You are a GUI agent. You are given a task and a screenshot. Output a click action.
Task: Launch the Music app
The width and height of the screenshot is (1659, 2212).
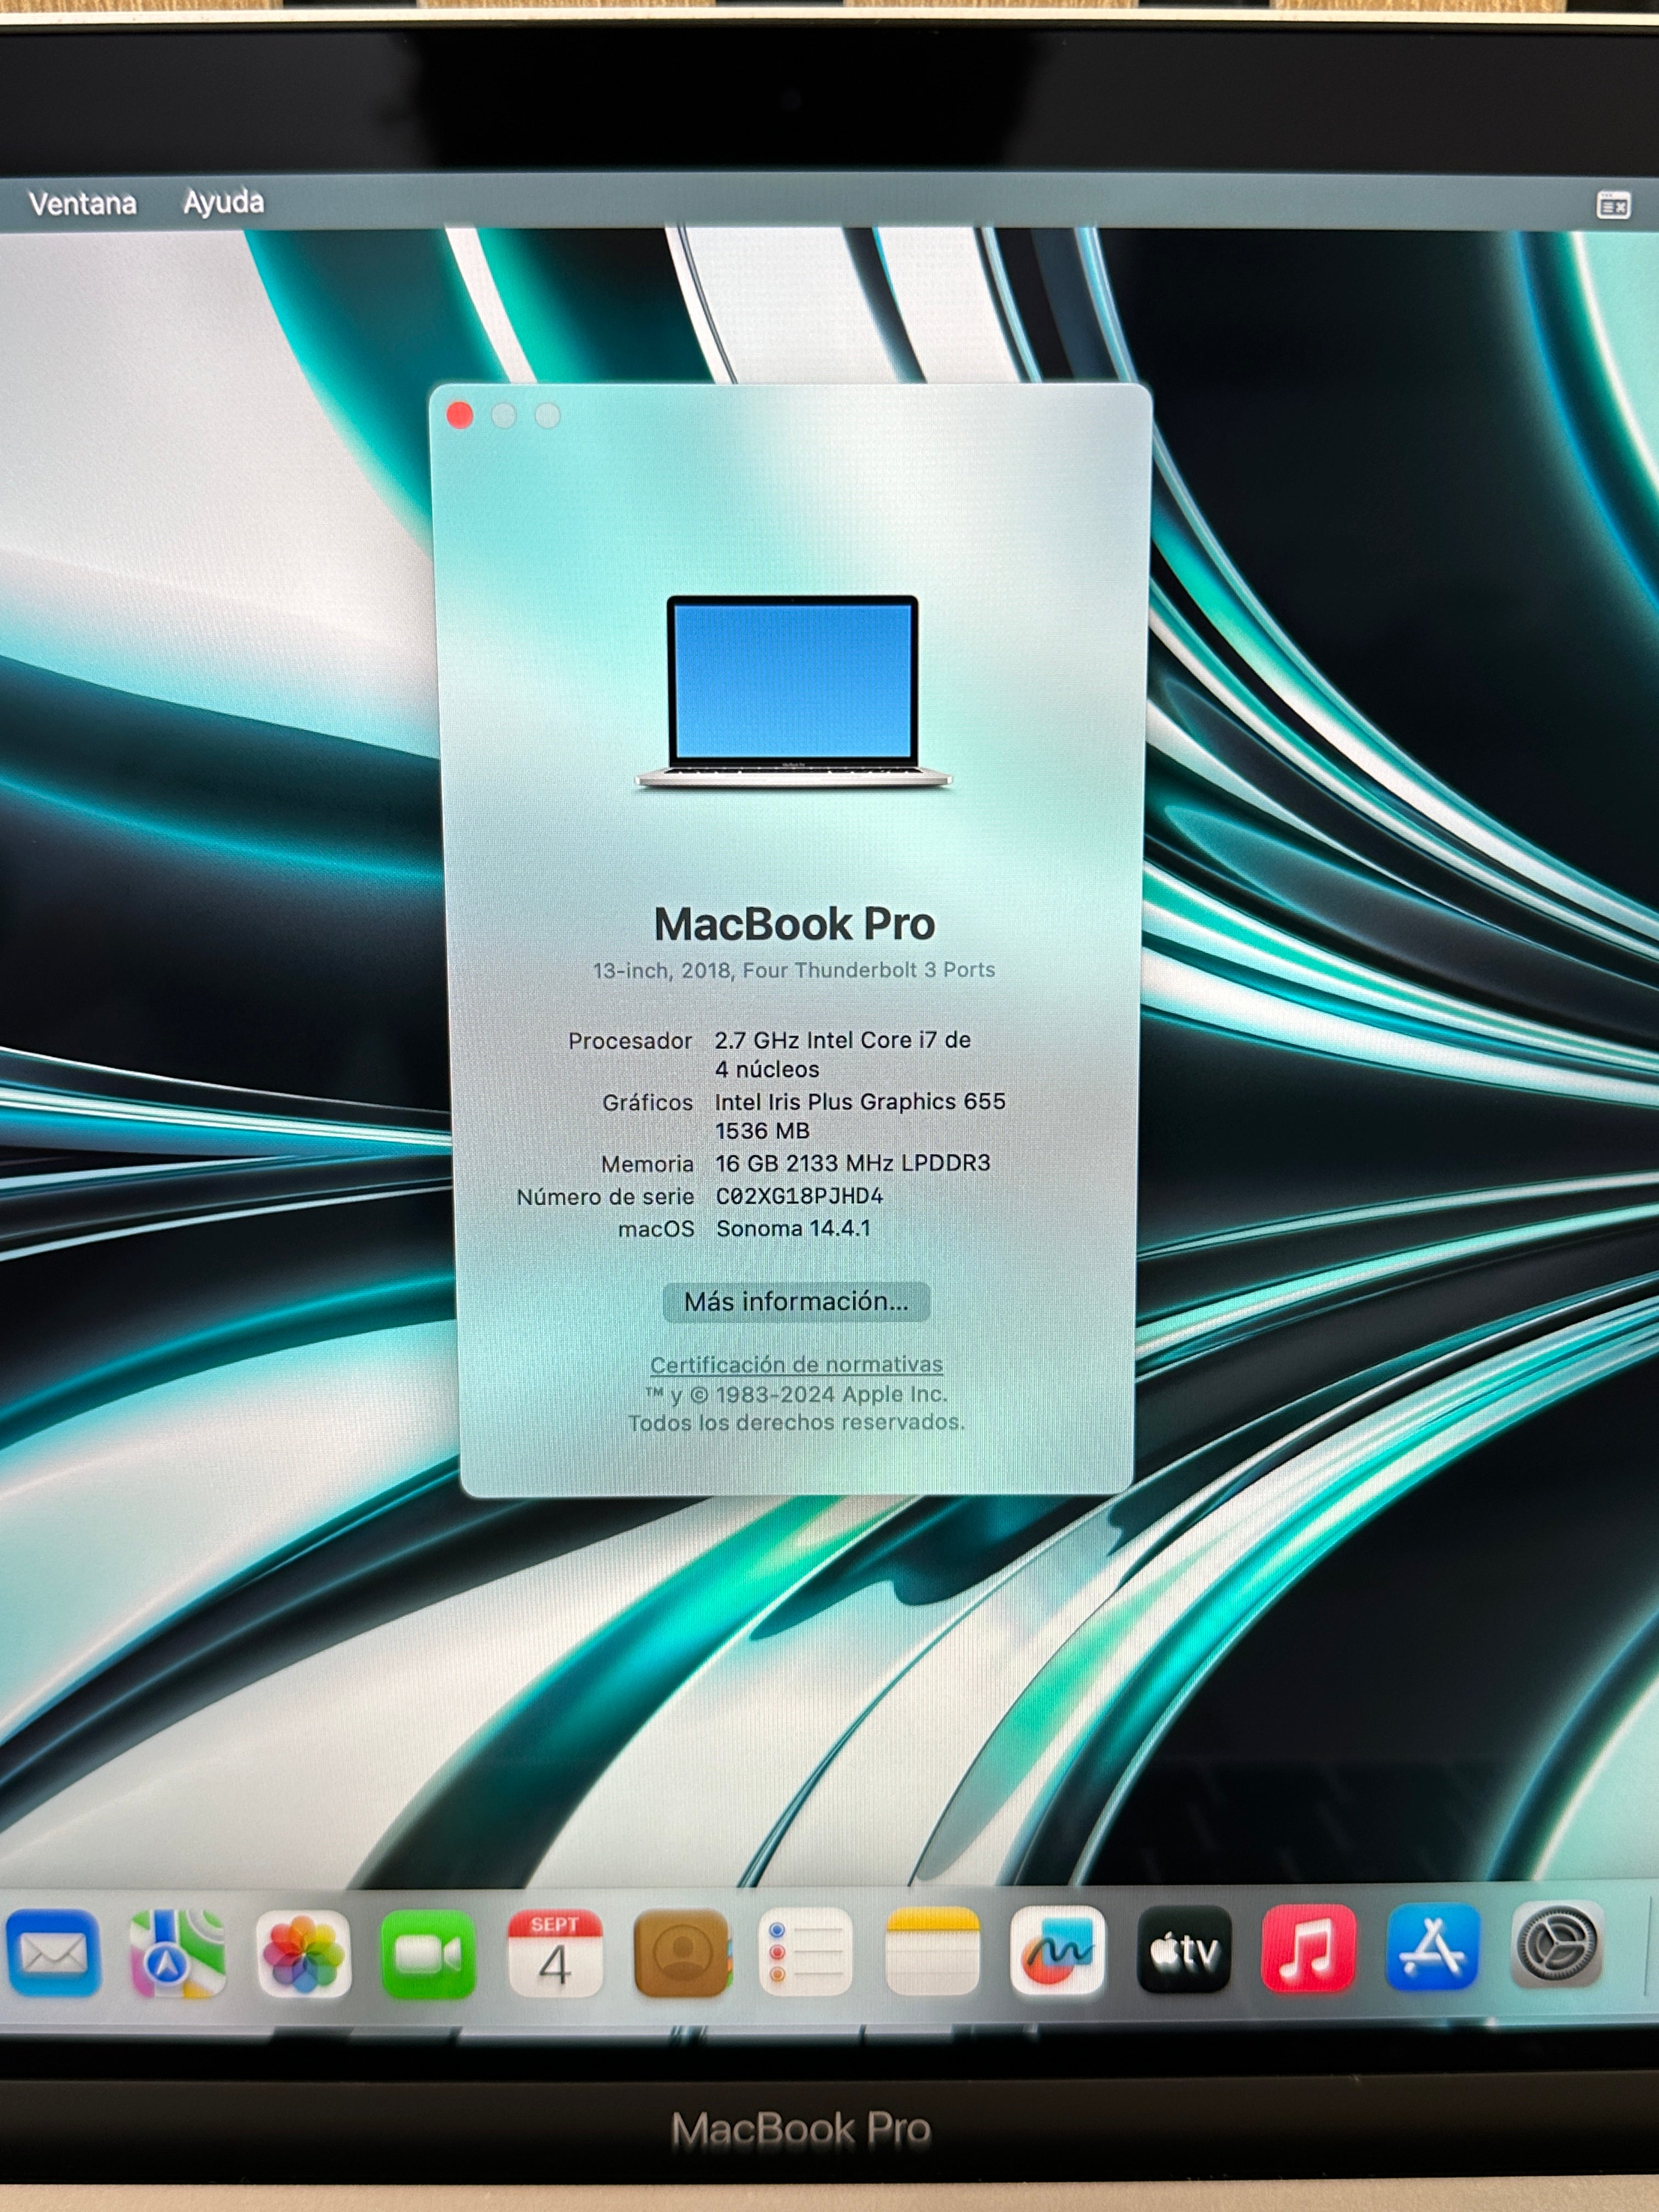[1309, 1948]
